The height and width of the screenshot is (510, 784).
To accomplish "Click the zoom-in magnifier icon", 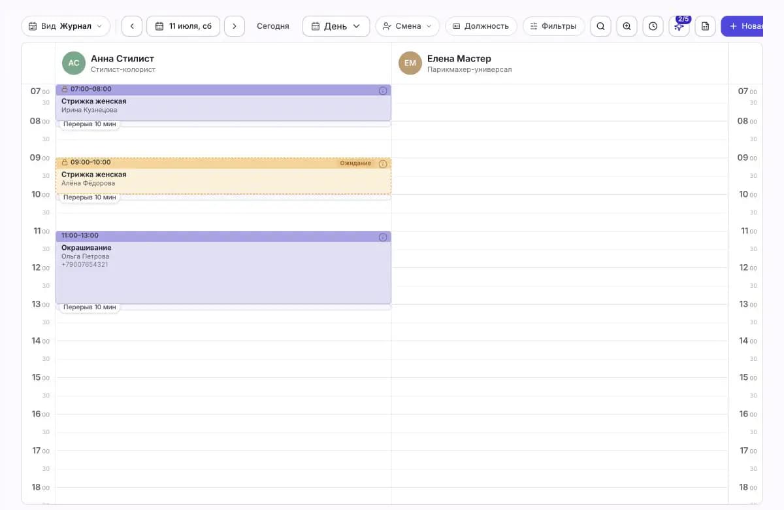I will click(627, 26).
